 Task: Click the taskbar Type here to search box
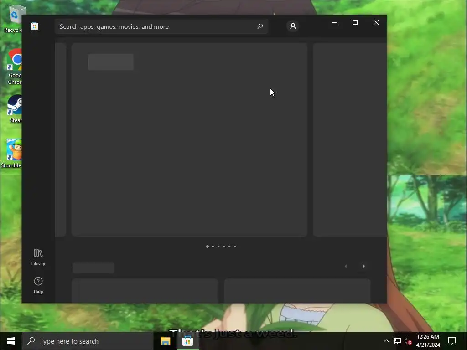(x=88, y=341)
